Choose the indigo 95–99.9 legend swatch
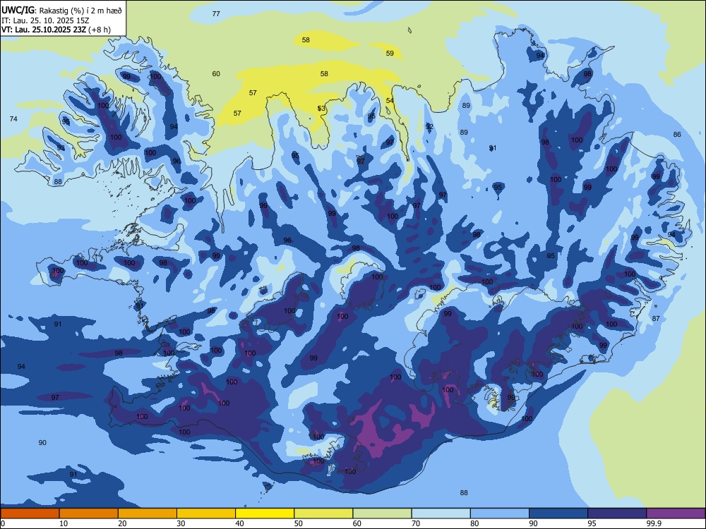This screenshot has width=706, height=529. tap(617, 513)
